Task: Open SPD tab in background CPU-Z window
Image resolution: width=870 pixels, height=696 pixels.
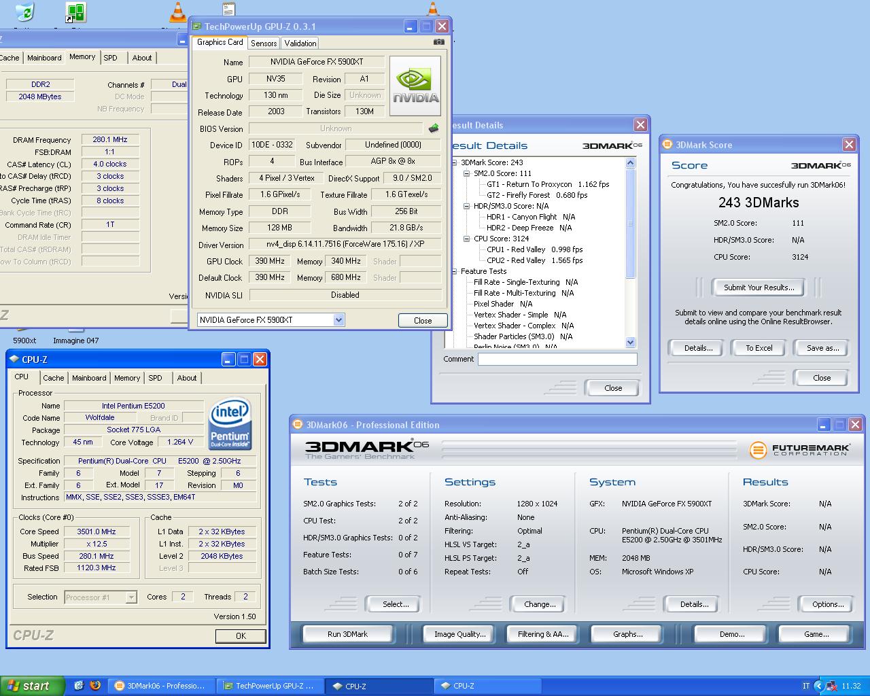Action: tap(111, 58)
